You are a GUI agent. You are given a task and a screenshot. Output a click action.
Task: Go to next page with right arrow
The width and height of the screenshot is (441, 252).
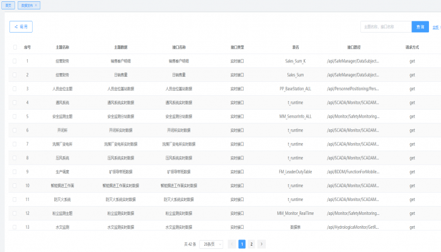261,244
